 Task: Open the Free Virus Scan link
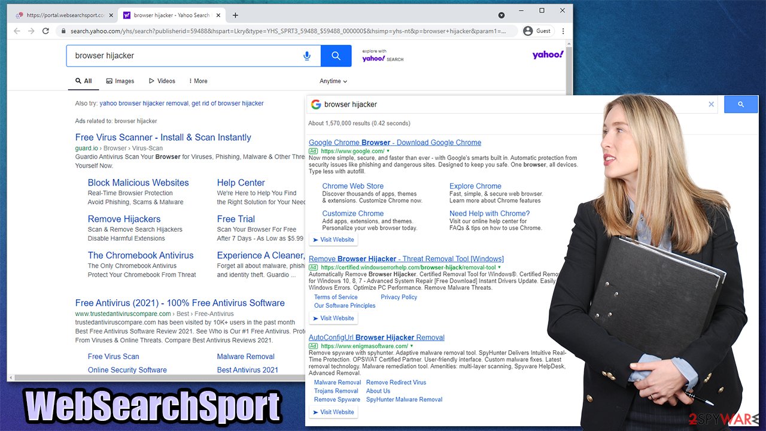point(113,357)
